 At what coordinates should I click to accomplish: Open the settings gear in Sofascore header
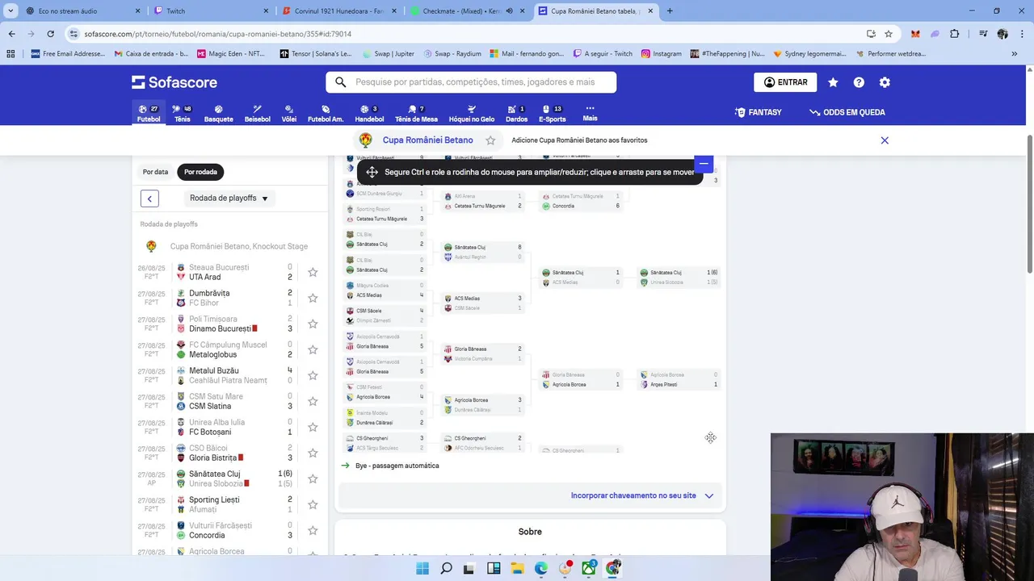tap(885, 82)
